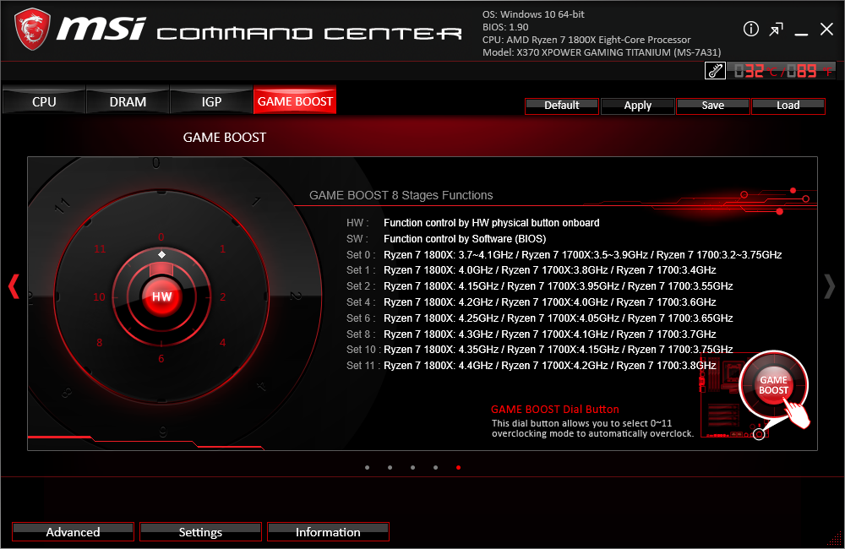The height and width of the screenshot is (549, 845).
Task: Toggle the thermometer temperature unit icon
Action: coord(715,71)
